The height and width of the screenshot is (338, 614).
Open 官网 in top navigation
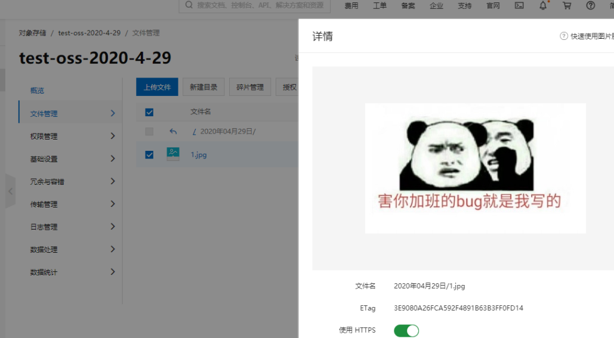click(x=493, y=5)
